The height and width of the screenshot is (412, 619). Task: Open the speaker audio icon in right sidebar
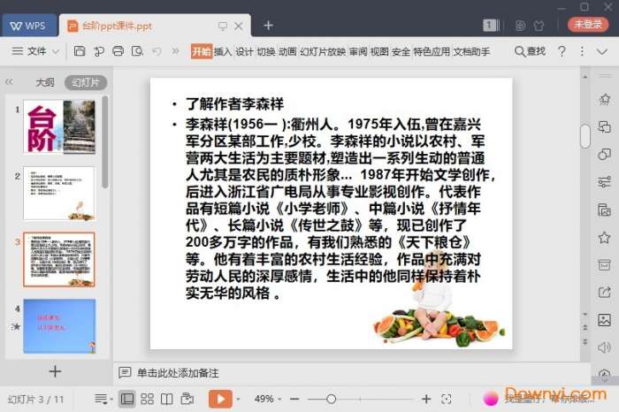tap(604, 347)
